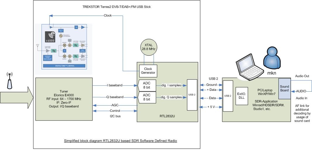This screenshot has height=156, width=312.
Task: Select the USB 2 block inside RTL2832U
Action: [192, 95]
